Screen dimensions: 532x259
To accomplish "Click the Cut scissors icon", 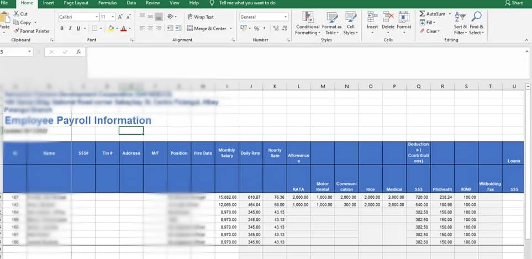I will (x=16, y=14).
